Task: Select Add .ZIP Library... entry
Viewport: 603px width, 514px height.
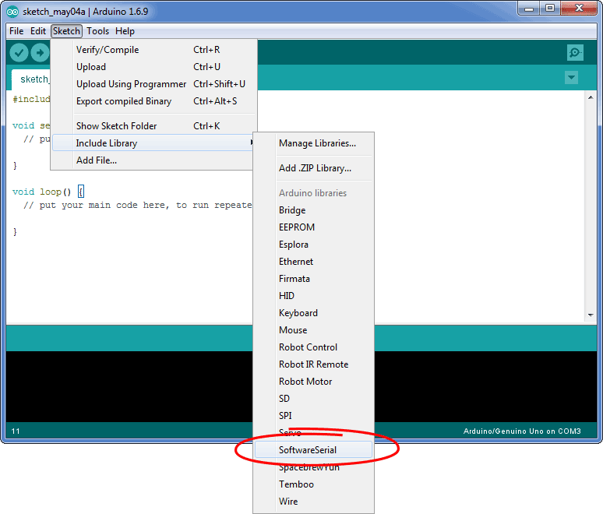Action: click(x=315, y=168)
